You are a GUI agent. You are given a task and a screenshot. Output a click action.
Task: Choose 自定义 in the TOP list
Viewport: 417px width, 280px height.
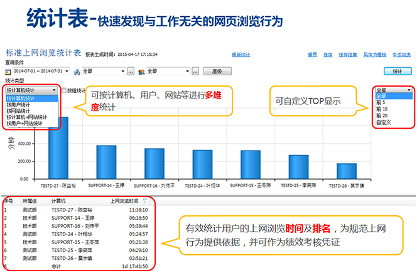pos(383,123)
